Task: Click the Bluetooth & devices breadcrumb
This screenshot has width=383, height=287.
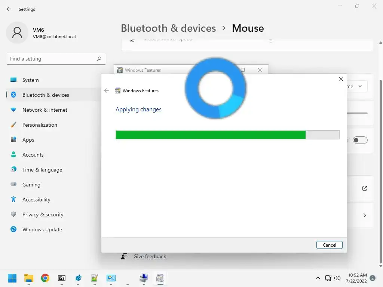Action: click(x=168, y=28)
